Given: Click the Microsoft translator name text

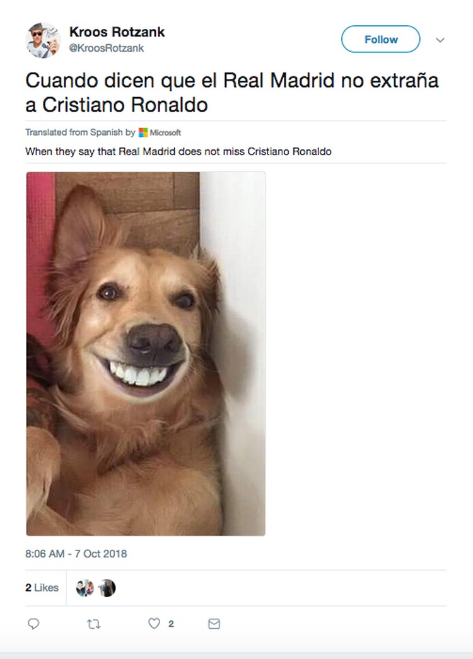Looking at the screenshot, I should coord(165,132).
